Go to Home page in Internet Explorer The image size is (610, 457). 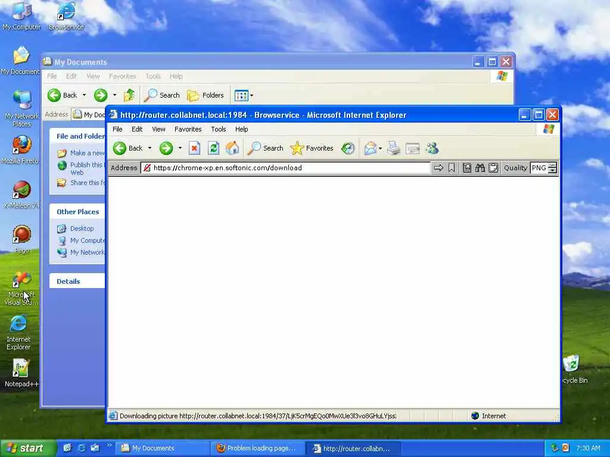point(232,148)
